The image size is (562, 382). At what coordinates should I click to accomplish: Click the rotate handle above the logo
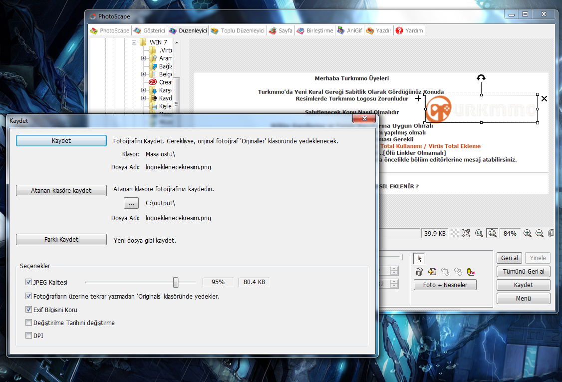(x=481, y=77)
